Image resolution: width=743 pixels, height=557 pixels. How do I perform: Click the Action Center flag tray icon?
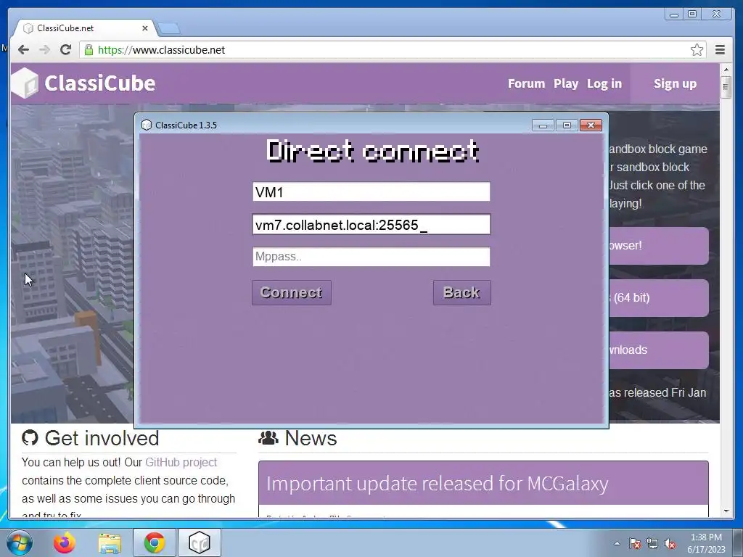click(635, 543)
